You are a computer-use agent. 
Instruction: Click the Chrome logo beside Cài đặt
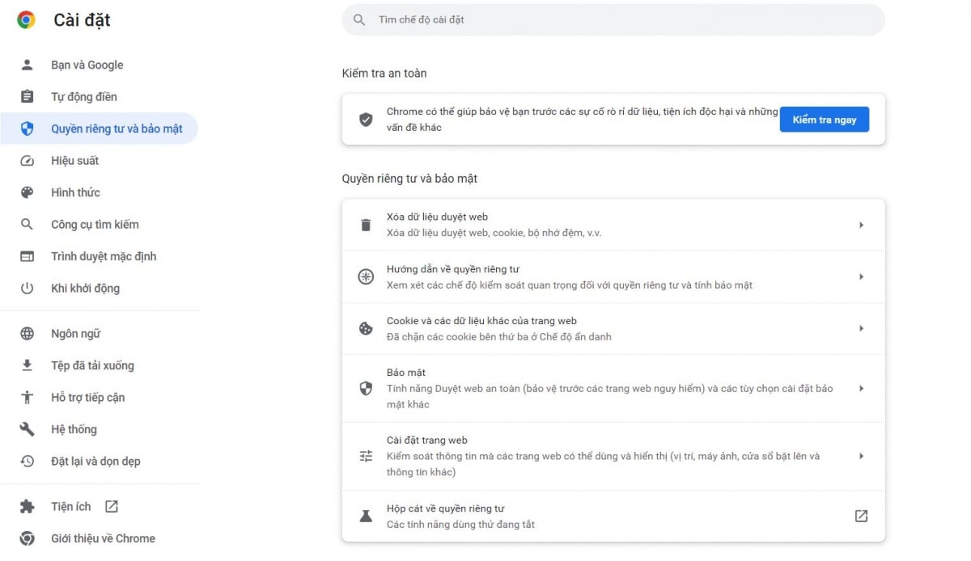[x=26, y=20]
